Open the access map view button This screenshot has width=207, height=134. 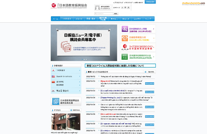click(75, 110)
